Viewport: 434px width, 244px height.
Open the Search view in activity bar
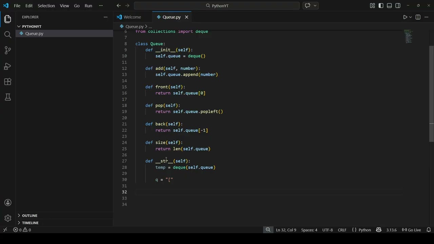point(7,35)
